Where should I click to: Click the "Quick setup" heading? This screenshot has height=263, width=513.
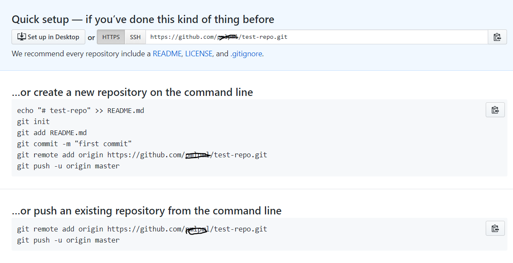point(143,19)
